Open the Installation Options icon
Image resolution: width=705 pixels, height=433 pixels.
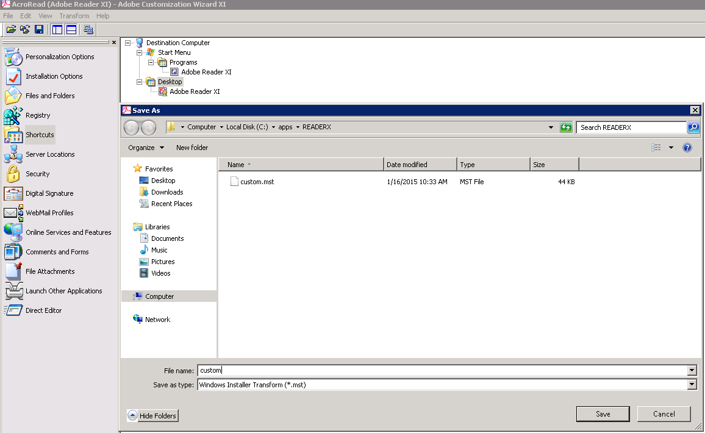tap(13, 76)
